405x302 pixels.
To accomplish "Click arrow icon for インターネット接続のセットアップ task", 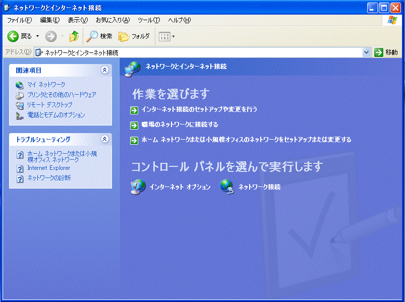I will [x=134, y=110].
